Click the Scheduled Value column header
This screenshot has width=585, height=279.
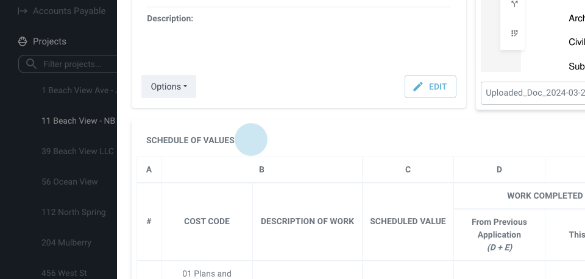click(x=408, y=221)
